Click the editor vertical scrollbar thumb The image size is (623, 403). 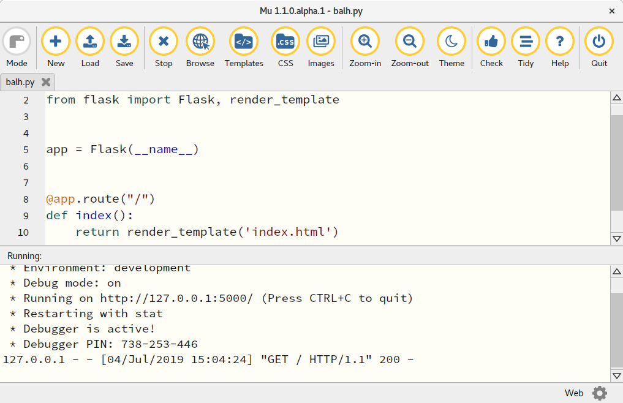coord(617,163)
